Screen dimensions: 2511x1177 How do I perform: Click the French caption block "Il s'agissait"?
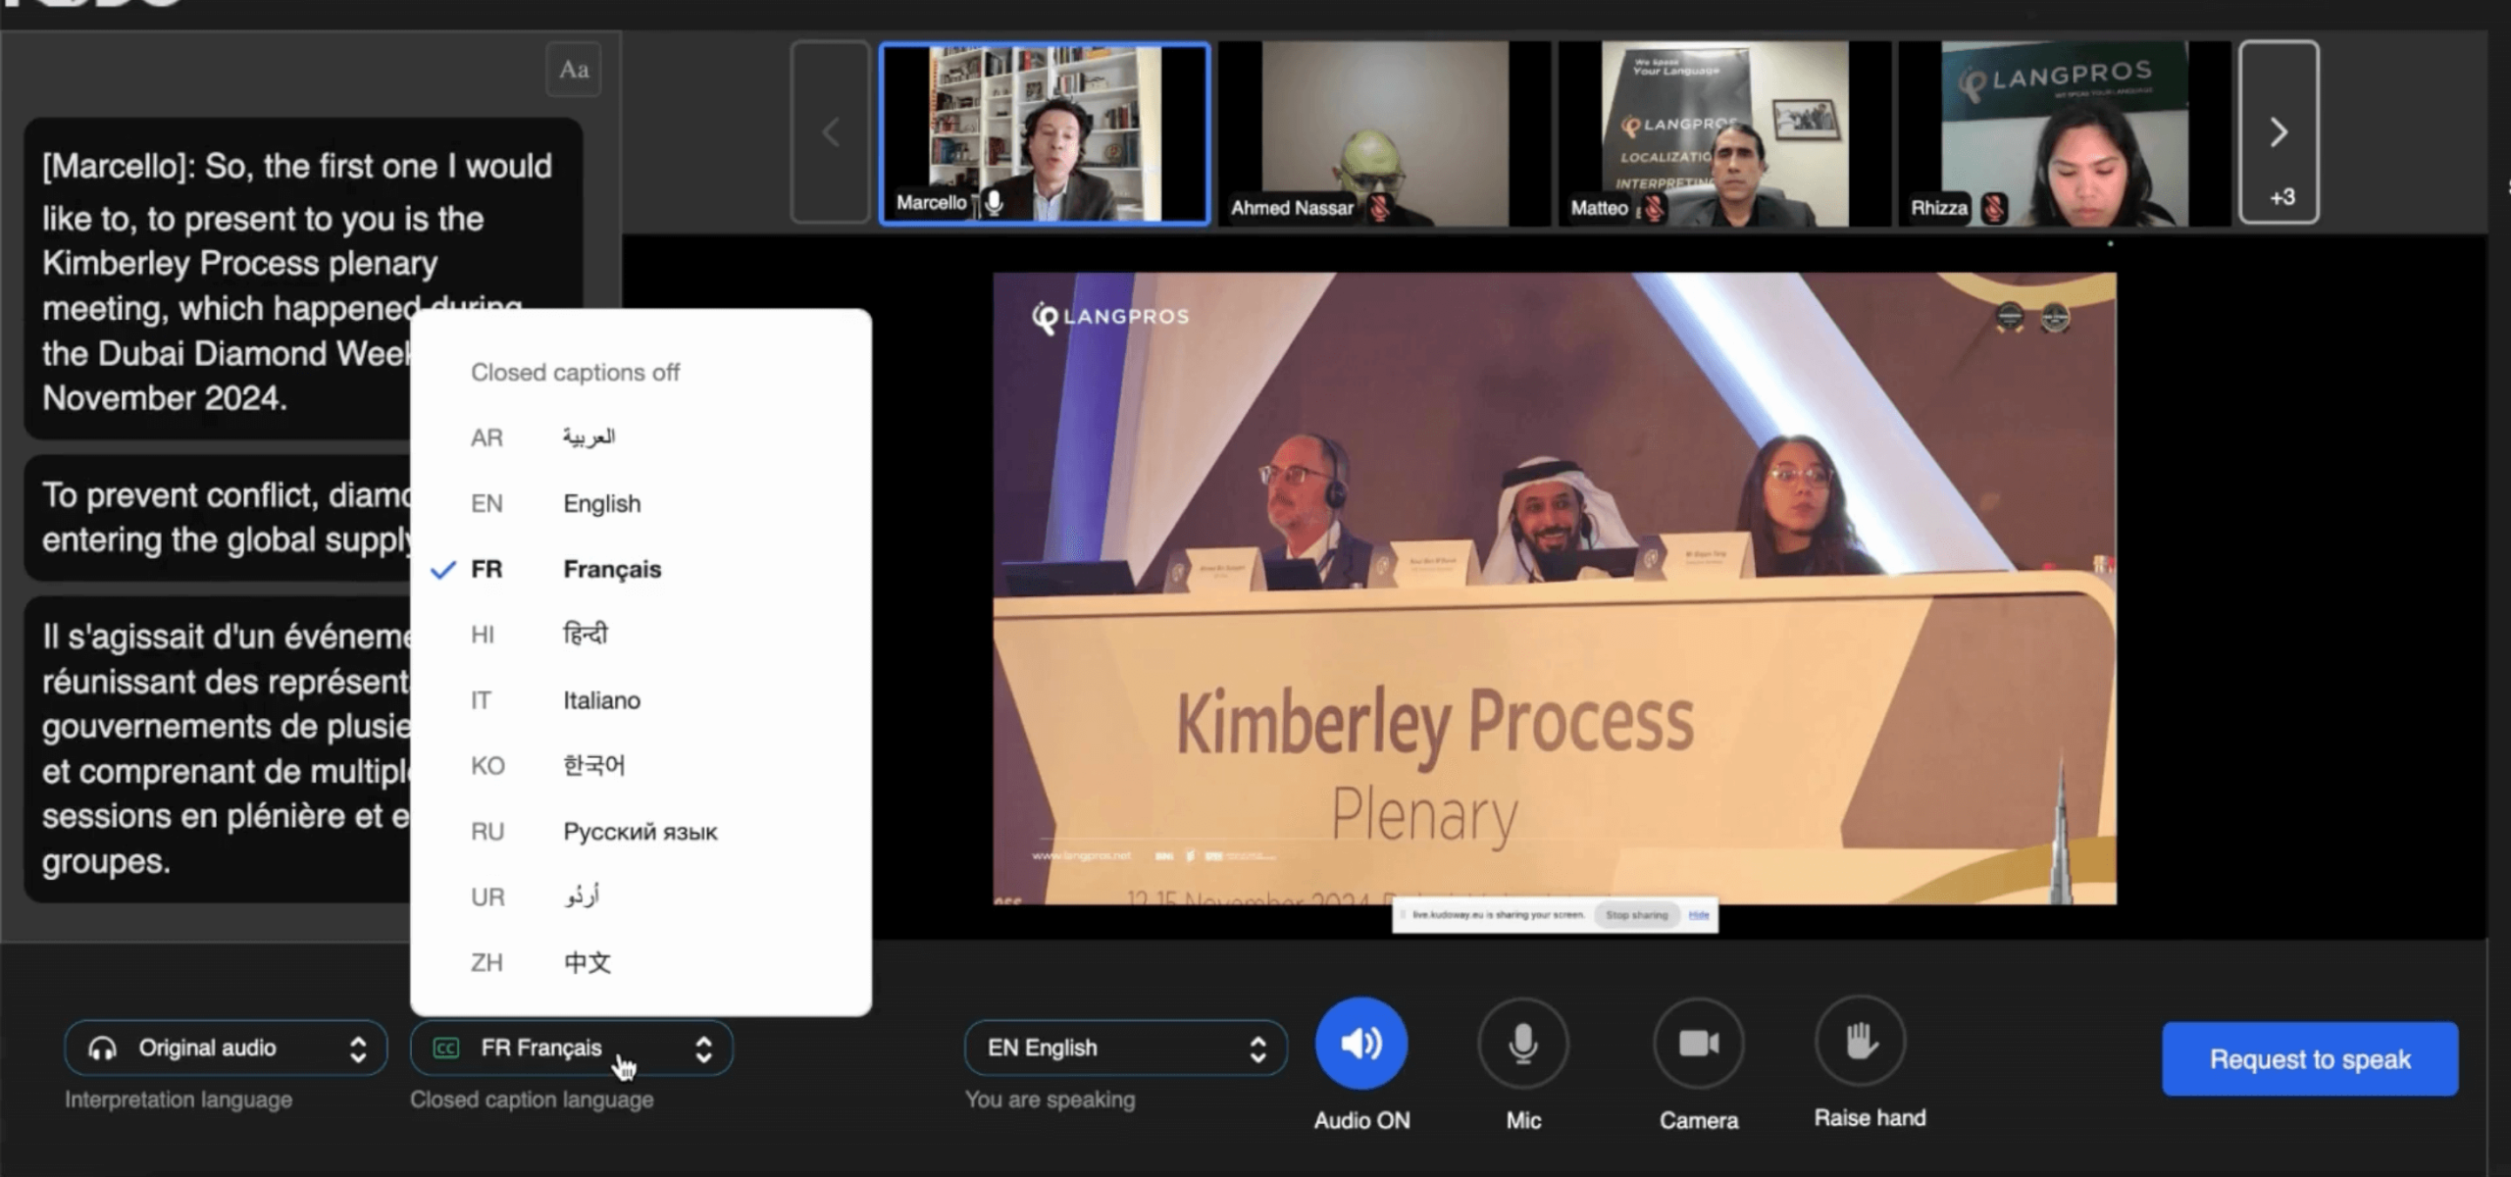(x=218, y=749)
